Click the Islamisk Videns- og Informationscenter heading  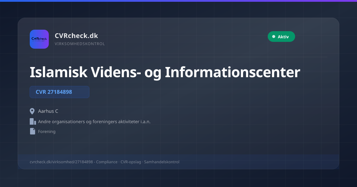pos(165,72)
